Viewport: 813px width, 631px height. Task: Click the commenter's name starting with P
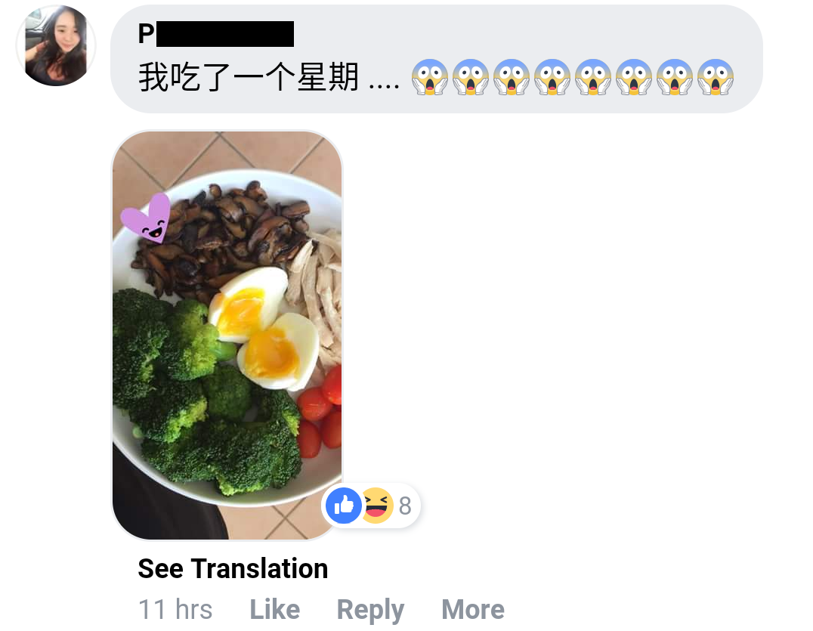click(x=215, y=34)
